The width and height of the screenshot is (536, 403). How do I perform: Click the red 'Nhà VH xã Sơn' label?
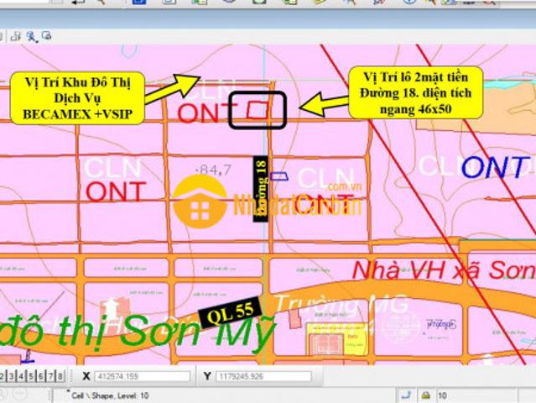[444, 270]
